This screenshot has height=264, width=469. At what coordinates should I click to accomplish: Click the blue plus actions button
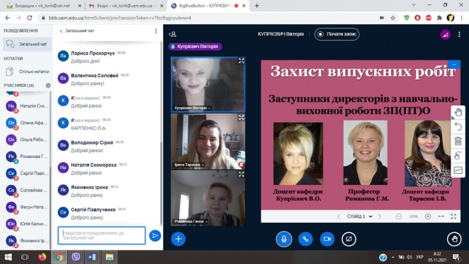[178, 239]
